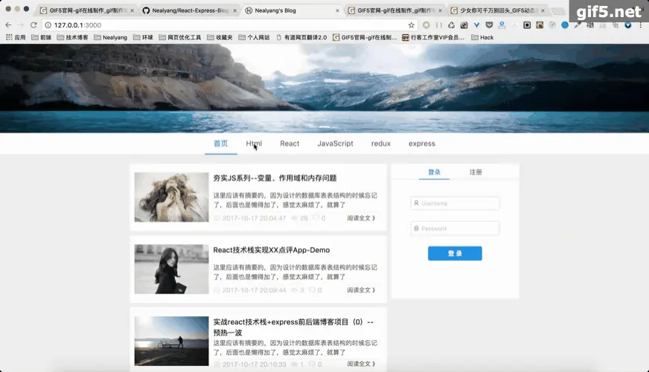Click 阅读全文 for the 夯实JS系列 article
This screenshot has height=372, width=649.
coord(361,218)
